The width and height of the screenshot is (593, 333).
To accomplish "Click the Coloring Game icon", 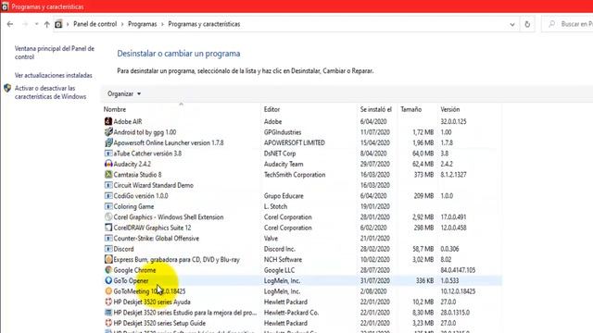I will (x=108, y=206).
